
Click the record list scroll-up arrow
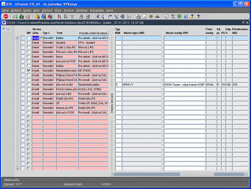pos(17,38)
